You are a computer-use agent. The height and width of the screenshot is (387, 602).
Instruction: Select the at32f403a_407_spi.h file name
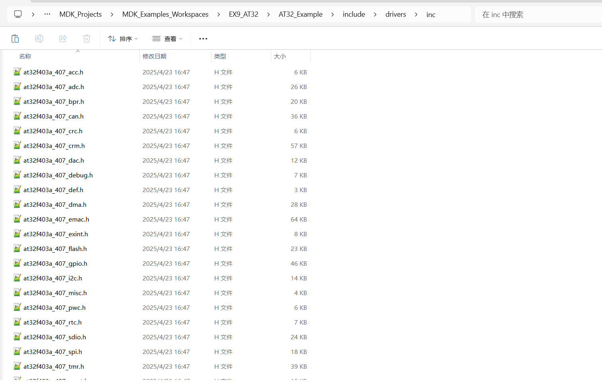53,352
